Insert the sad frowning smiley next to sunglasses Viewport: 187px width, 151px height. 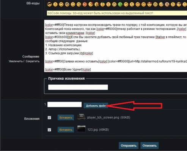click(55, 5)
